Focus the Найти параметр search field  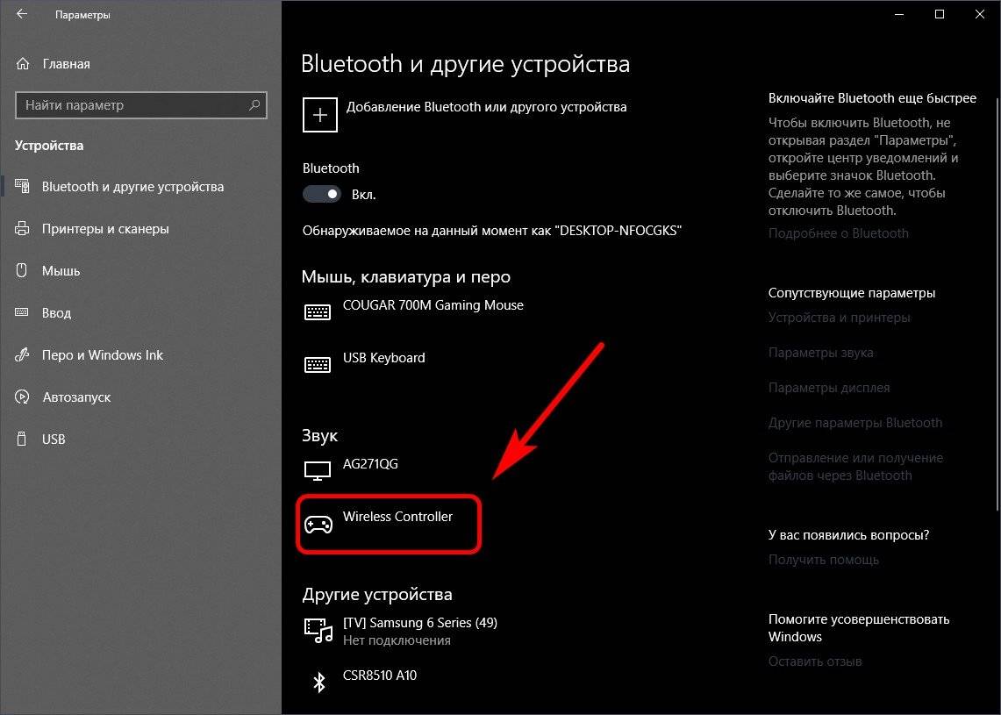coord(132,105)
